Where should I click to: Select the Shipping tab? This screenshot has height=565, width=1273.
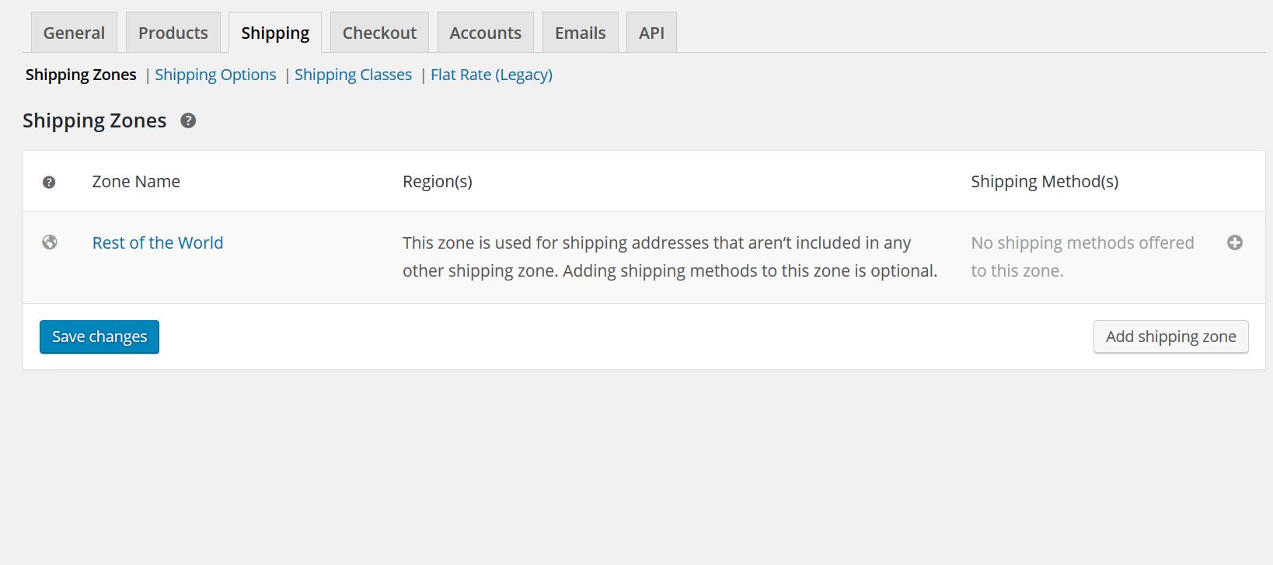(275, 33)
